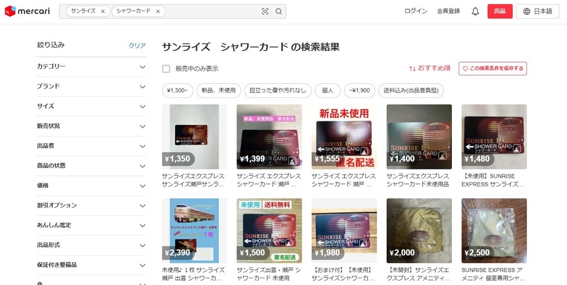
Task: Apply the 個人 filter chip
Action: point(328,91)
